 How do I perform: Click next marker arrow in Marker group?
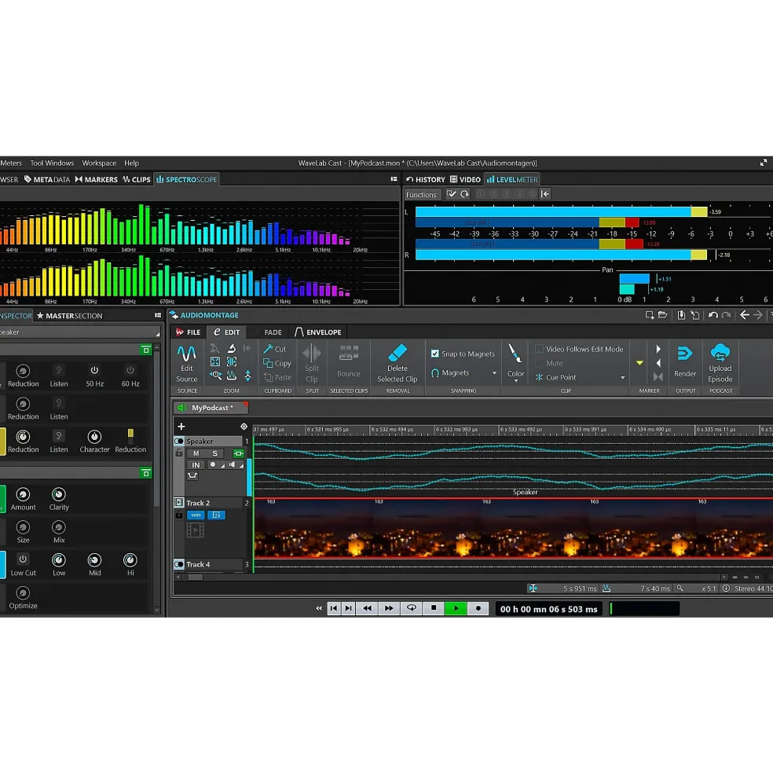(658, 349)
